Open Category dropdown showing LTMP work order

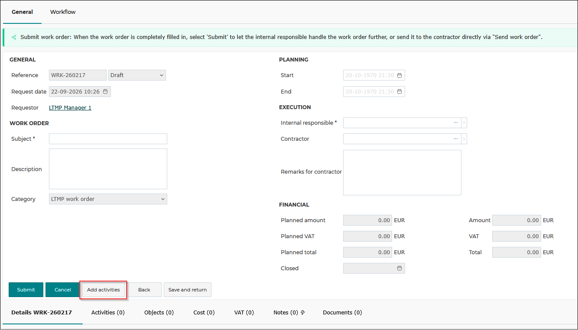(x=108, y=199)
